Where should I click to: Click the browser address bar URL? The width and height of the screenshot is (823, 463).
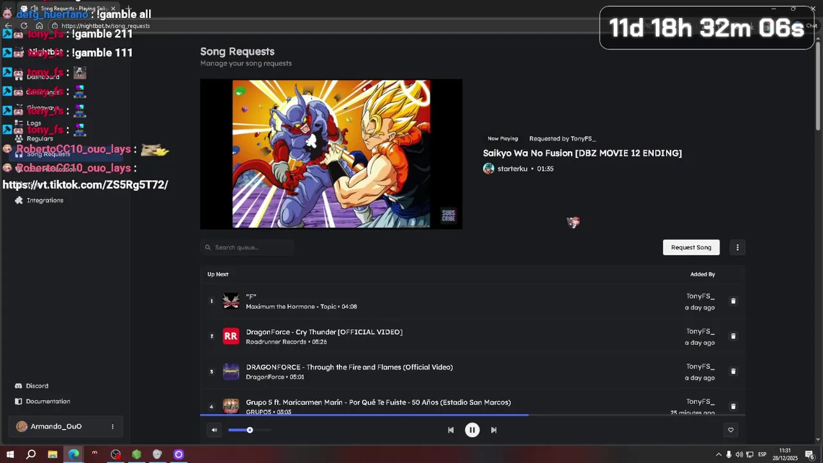click(x=105, y=26)
